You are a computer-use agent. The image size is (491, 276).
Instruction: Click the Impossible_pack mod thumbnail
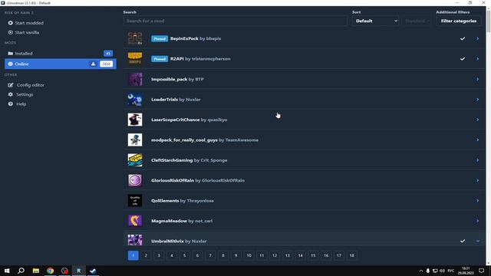point(135,79)
